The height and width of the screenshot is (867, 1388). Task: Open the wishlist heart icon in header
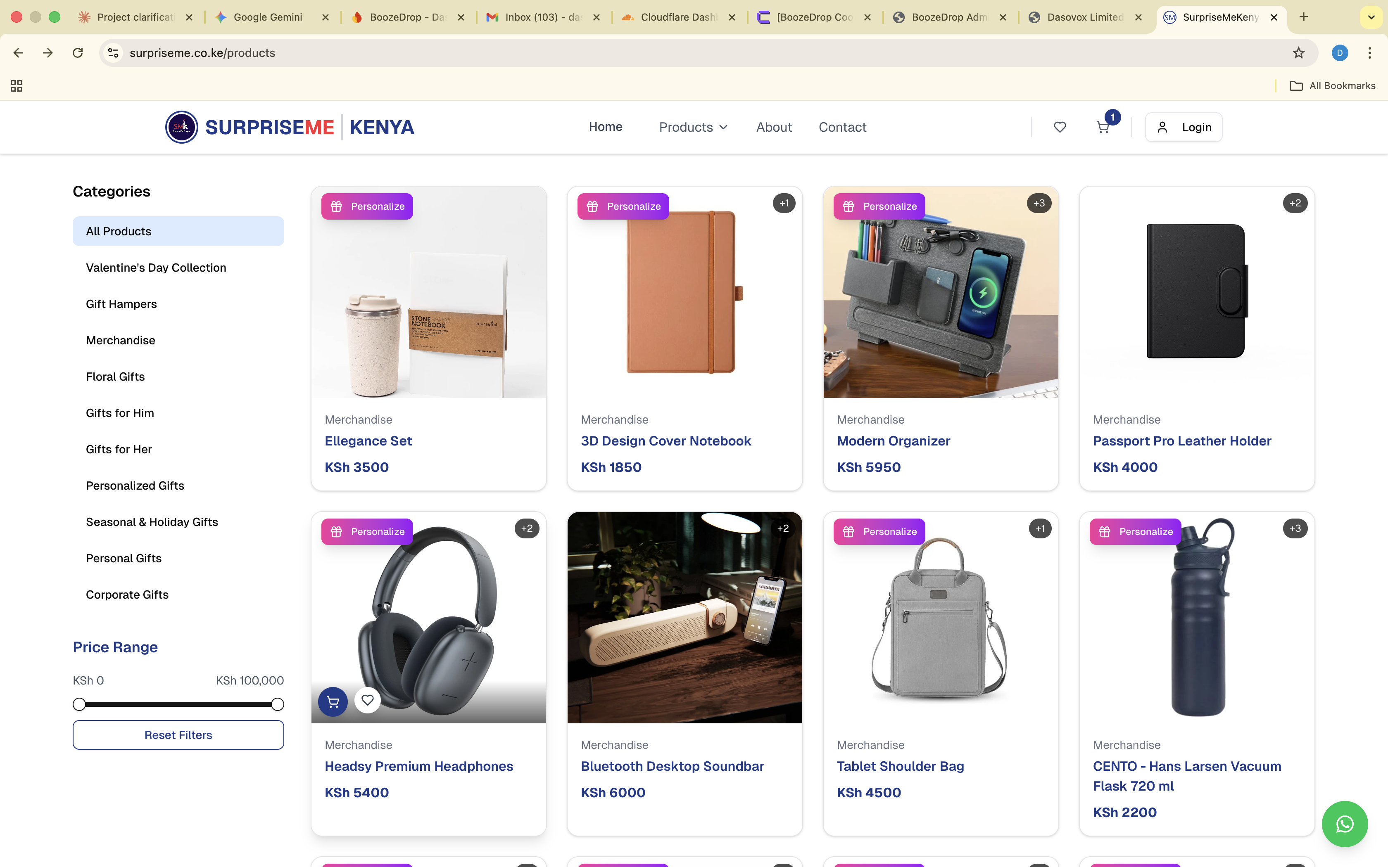point(1059,127)
